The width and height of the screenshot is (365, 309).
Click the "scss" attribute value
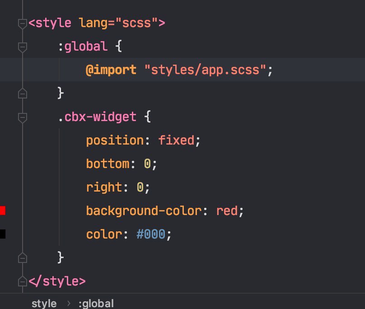tap(136, 23)
